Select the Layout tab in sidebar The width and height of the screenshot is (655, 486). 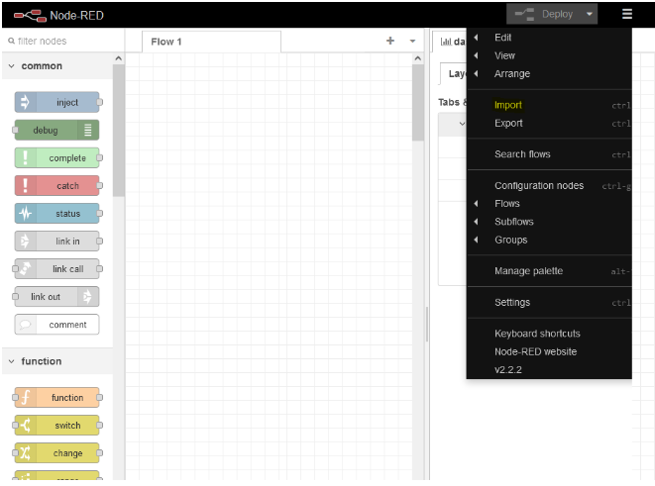454,74
